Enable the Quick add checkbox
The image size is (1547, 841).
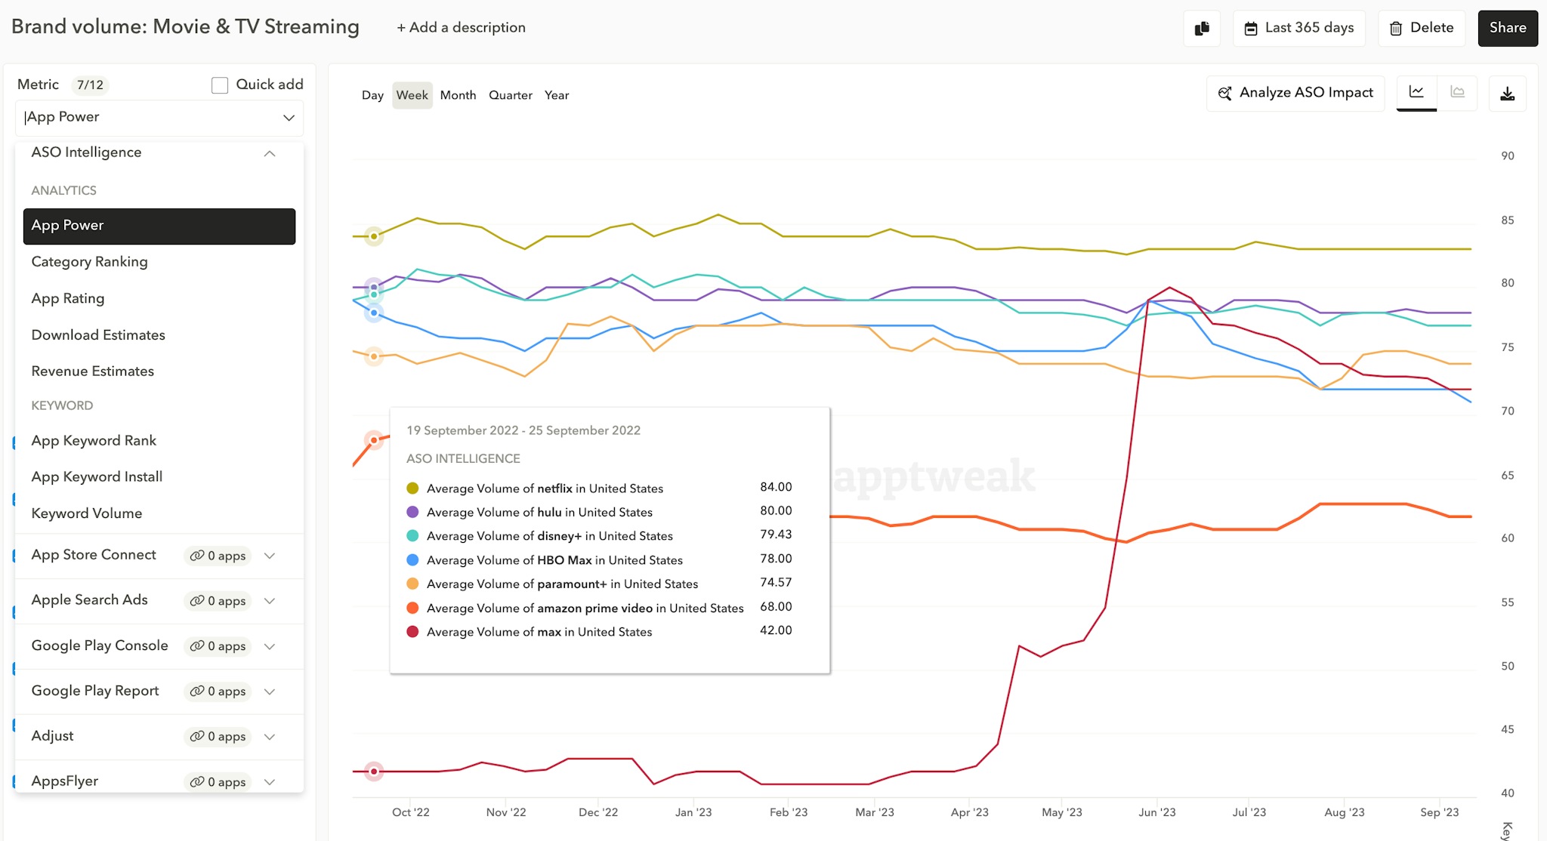point(219,85)
